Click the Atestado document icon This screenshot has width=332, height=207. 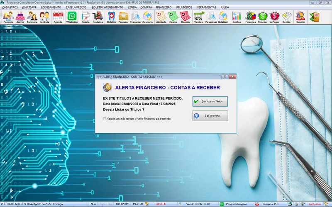click(161, 17)
